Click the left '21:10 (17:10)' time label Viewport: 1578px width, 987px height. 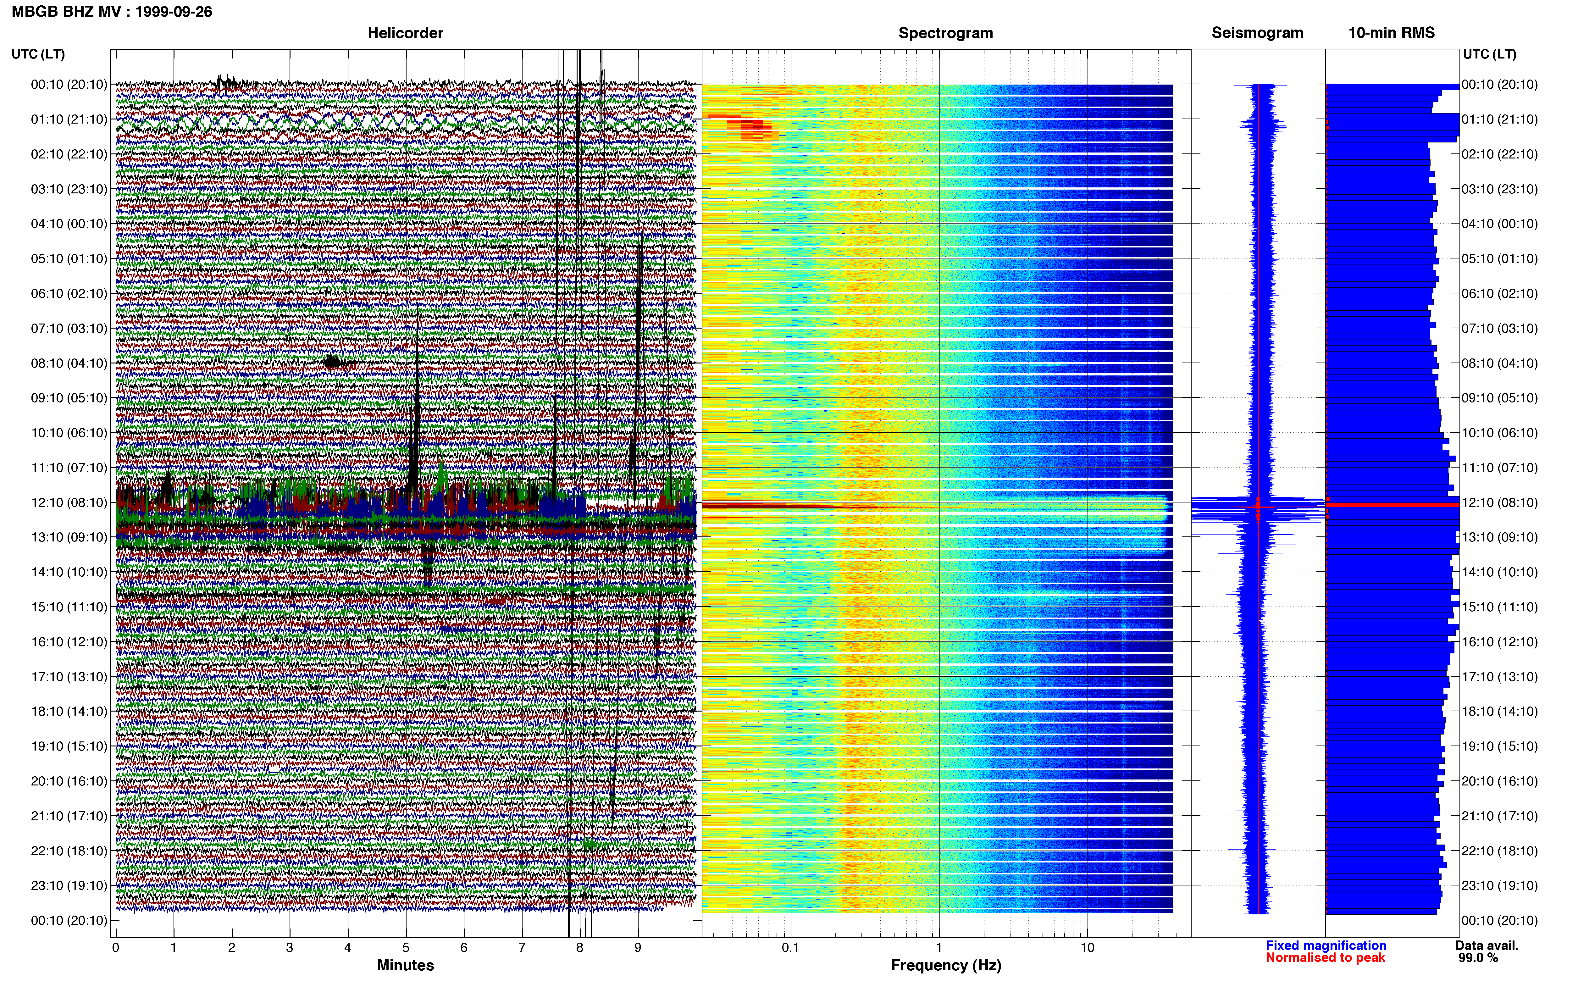[x=69, y=815]
